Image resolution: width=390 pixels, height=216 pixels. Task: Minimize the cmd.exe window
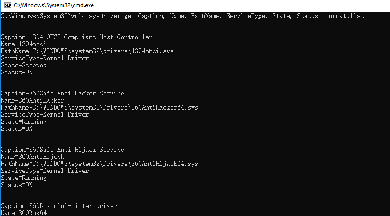[x=381, y=5]
